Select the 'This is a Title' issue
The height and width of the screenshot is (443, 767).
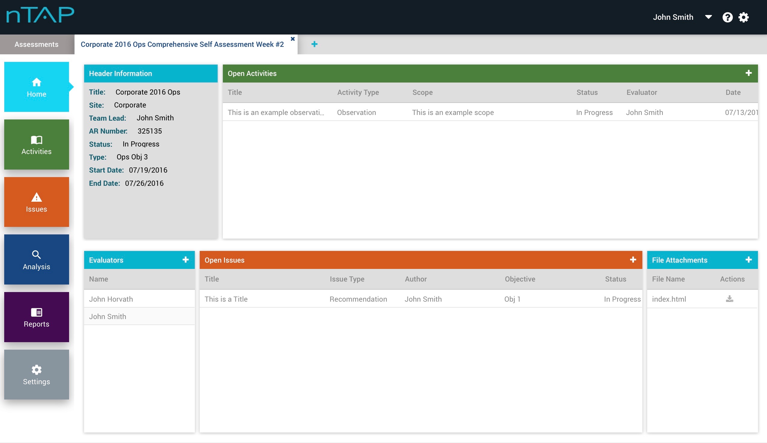coord(226,299)
